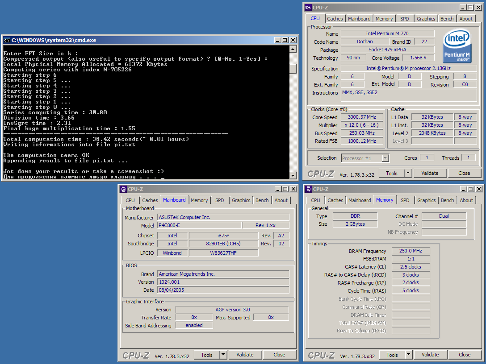
Task: Open Mainboard tab in the Memory window
Action: (x=360, y=200)
